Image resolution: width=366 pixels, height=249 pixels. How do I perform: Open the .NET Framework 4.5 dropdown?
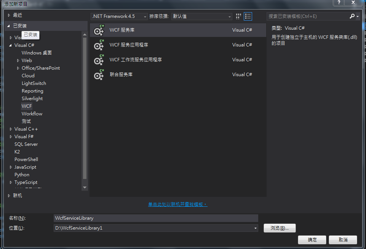click(144, 16)
